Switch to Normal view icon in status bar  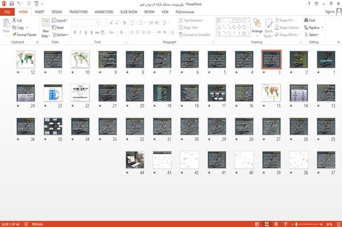(258, 224)
